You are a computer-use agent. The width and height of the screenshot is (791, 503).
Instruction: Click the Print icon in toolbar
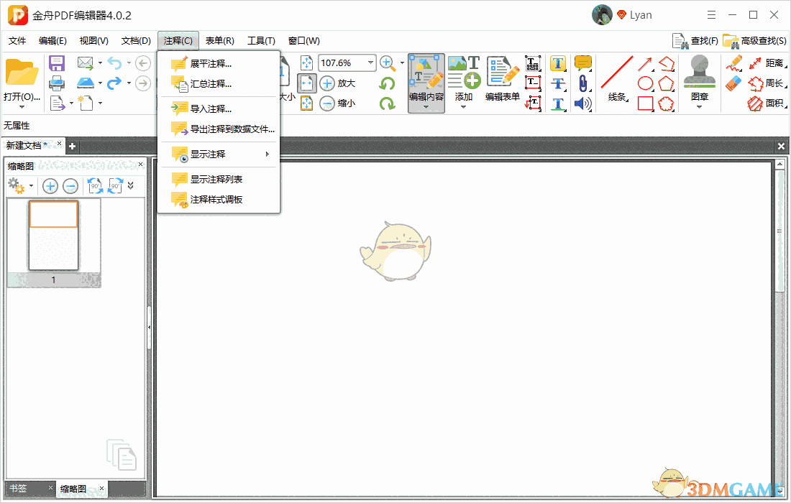(57, 83)
